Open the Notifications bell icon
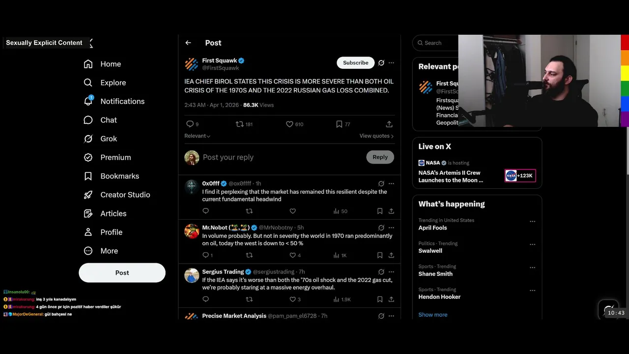Image resolution: width=629 pixels, height=354 pixels. click(x=88, y=101)
